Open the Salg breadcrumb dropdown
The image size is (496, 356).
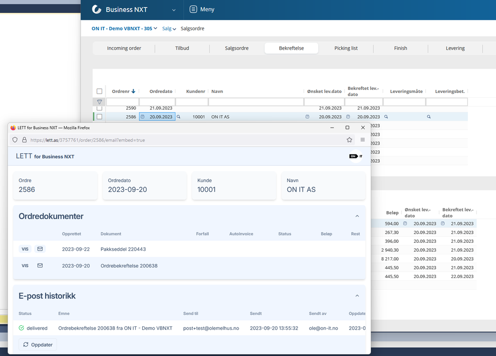(x=169, y=28)
